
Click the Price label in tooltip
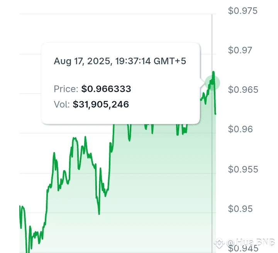[66, 89]
